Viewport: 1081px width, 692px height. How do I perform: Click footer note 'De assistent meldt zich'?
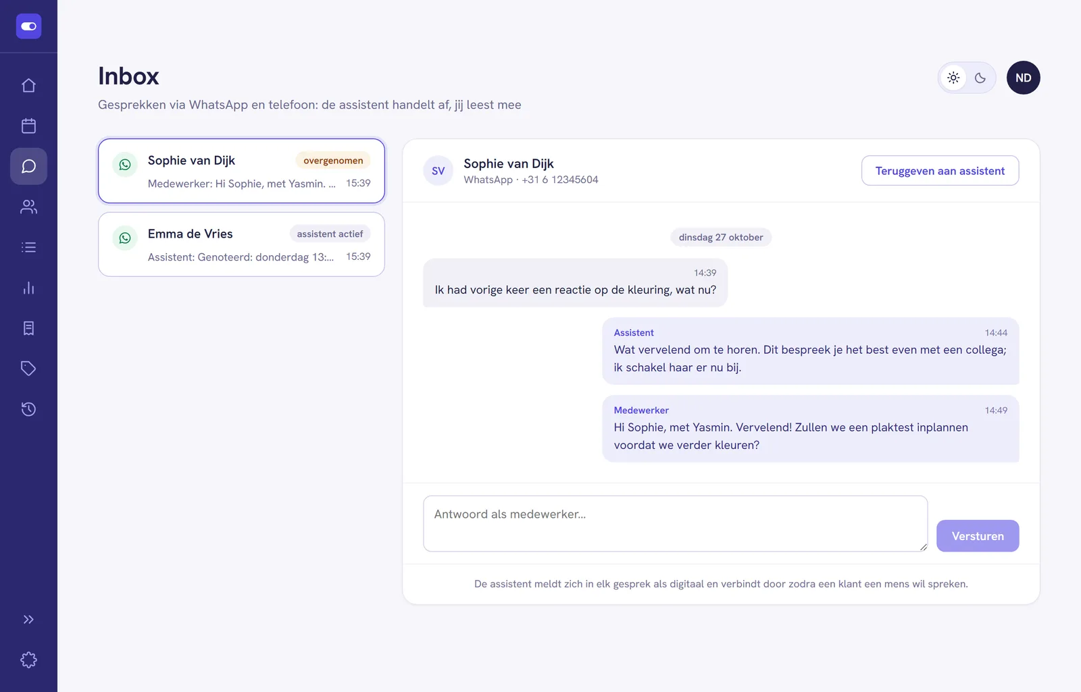721,584
